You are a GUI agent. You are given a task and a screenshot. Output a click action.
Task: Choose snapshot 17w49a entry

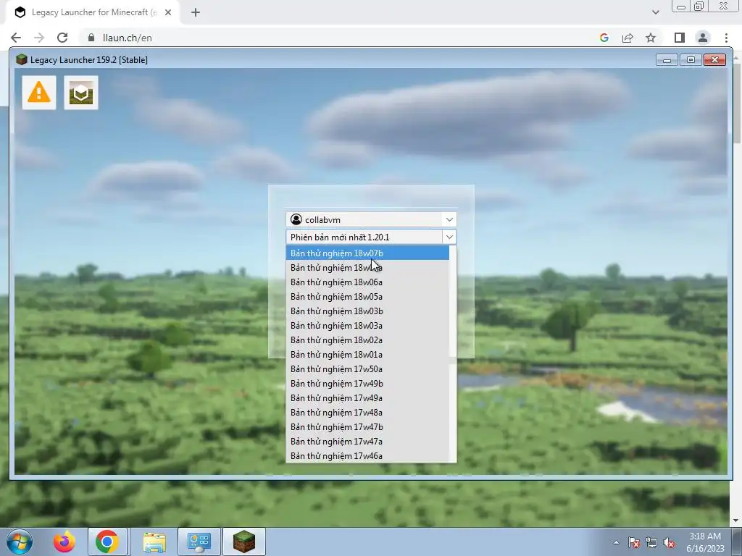[367, 398]
